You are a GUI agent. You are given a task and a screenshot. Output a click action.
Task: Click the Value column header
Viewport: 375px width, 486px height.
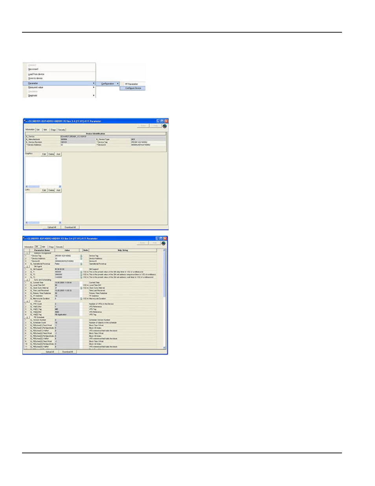click(67, 250)
